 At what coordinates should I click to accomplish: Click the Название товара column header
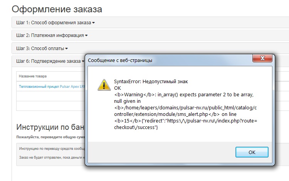pyautogui.click(x=33, y=76)
